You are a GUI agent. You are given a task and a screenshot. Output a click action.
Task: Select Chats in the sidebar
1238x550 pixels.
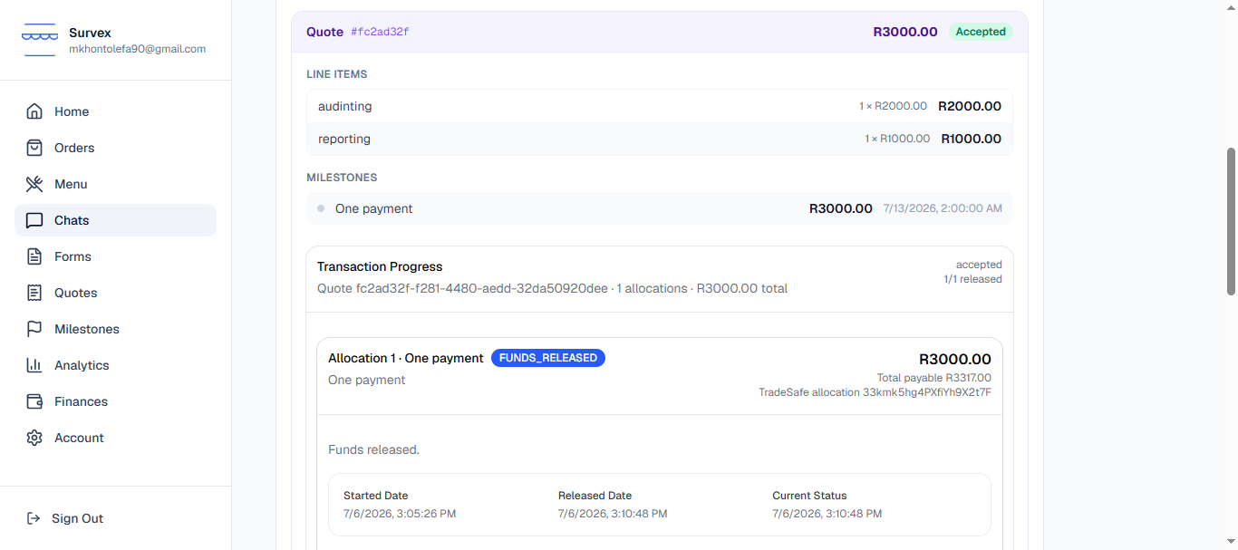click(x=115, y=220)
